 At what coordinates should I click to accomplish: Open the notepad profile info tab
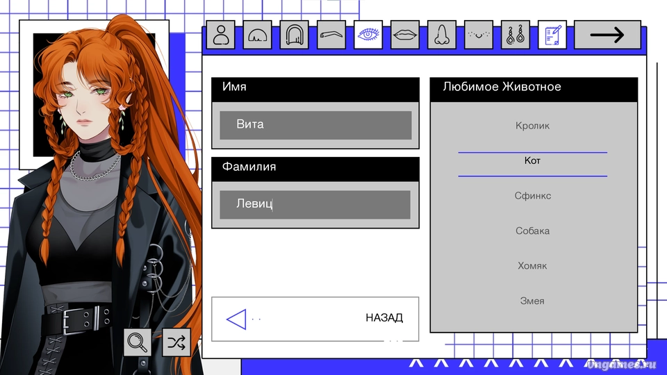552,35
